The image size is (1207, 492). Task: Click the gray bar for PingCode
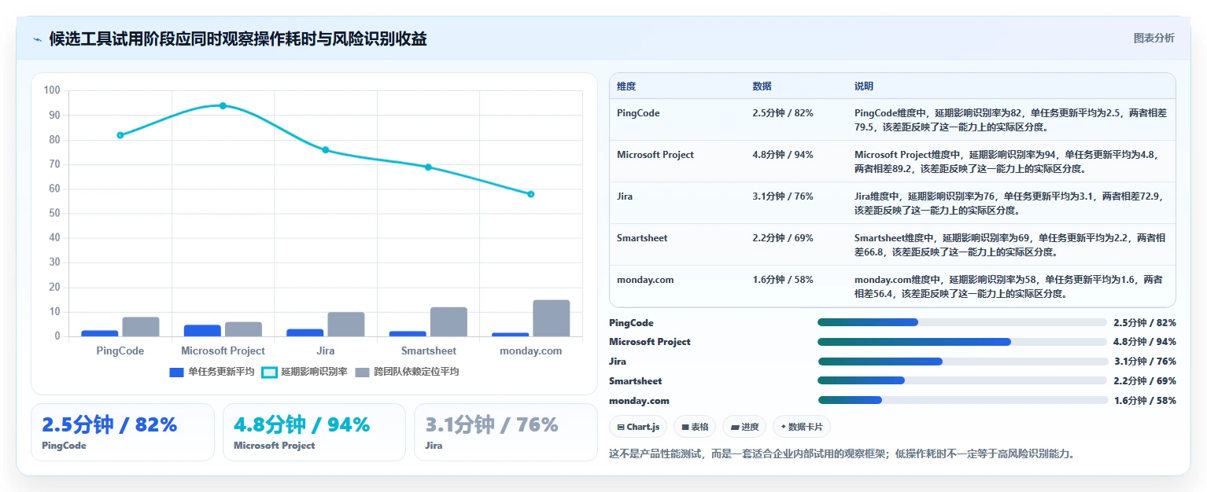(141, 327)
